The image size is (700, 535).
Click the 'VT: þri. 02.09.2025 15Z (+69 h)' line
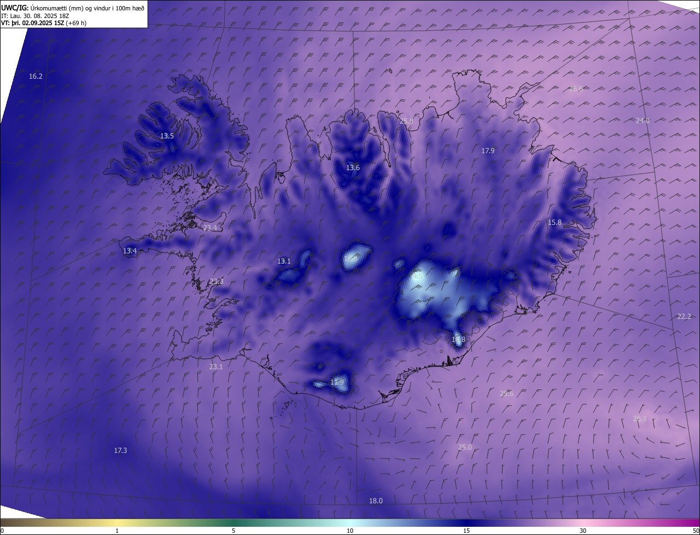[x=44, y=23]
